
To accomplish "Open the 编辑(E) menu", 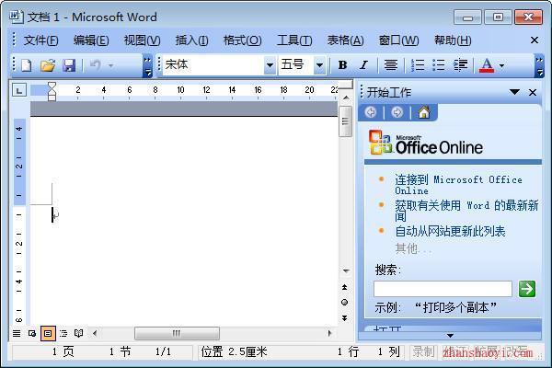I will coord(91,40).
